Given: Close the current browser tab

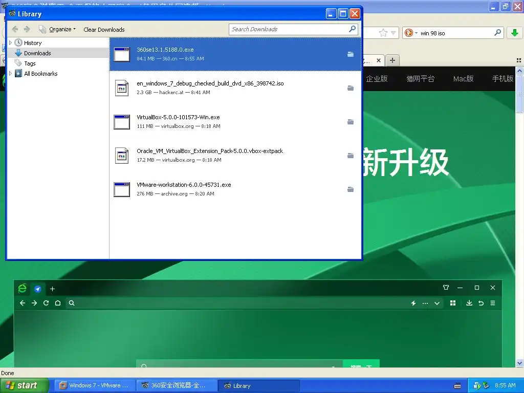Looking at the screenshot, I should [378, 60].
